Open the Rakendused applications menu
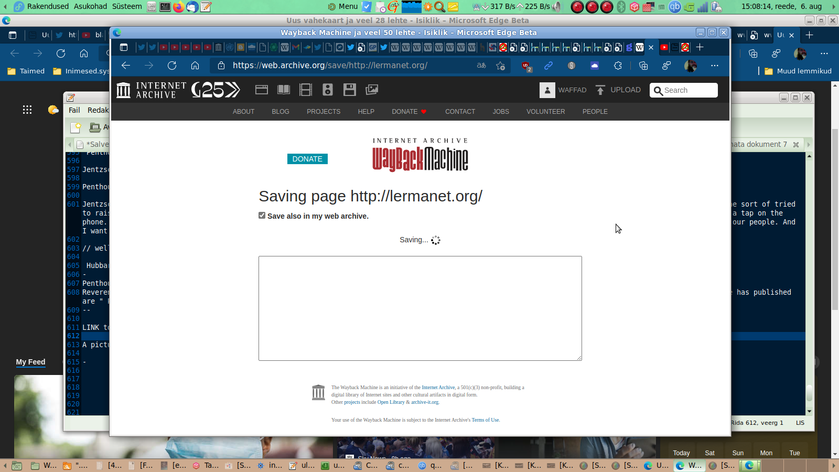The width and height of the screenshot is (839, 472). 42,6
